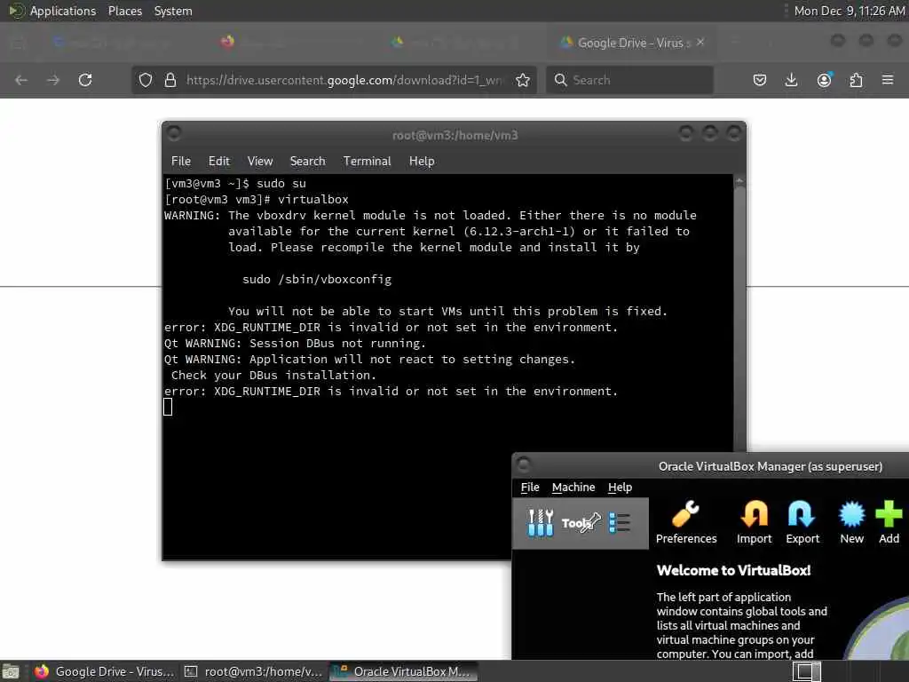Open Firefox downloads panel
The height and width of the screenshot is (682, 909).
click(x=791, y=79)
